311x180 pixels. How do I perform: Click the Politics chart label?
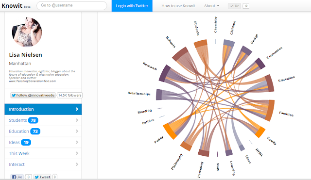(x=148, y=121)
